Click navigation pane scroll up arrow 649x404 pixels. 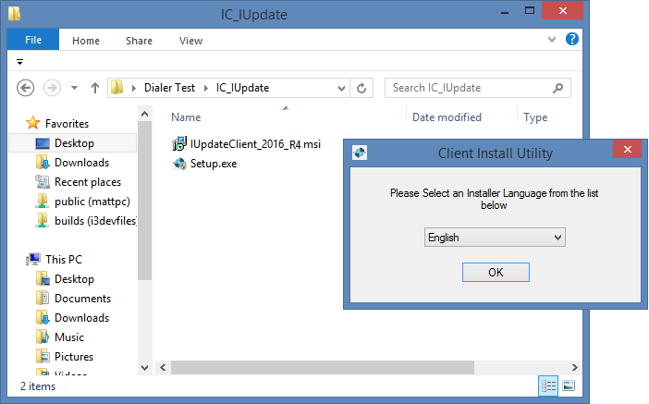click(x=145, y=114)
